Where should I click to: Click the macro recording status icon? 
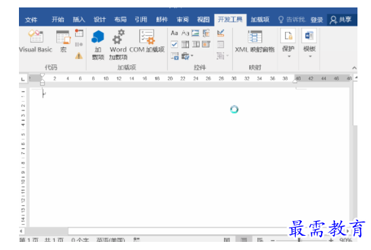tap(137, 240)
